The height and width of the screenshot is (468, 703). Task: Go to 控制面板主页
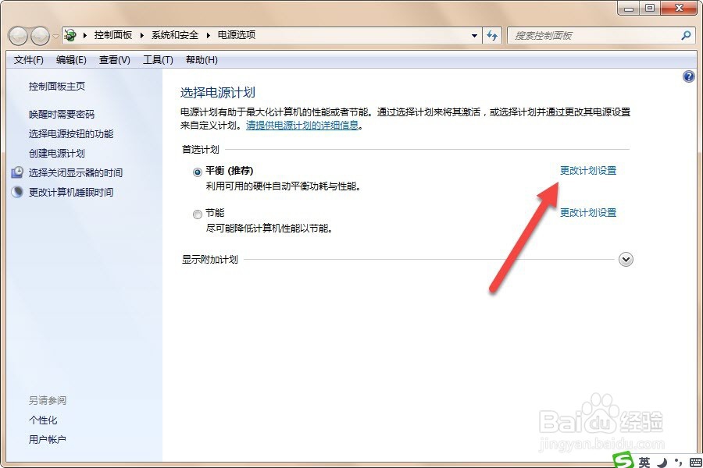(x=57, y=87)
